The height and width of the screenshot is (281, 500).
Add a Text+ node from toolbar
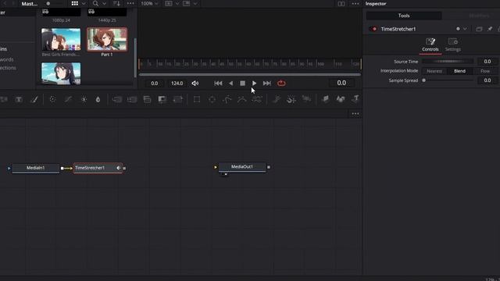coord(19,99)
